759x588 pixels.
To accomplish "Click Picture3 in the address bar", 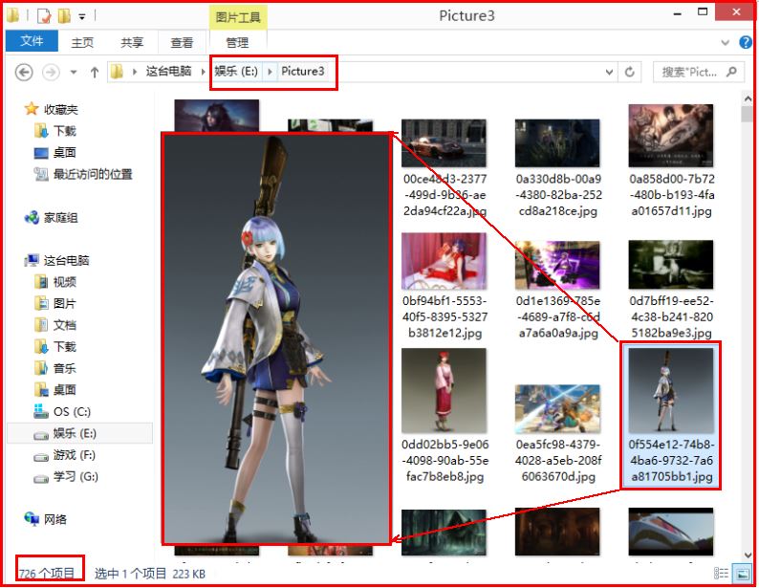I will 302,72.
